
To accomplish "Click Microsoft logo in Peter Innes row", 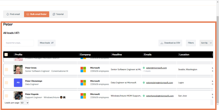I will coord(83,70).
